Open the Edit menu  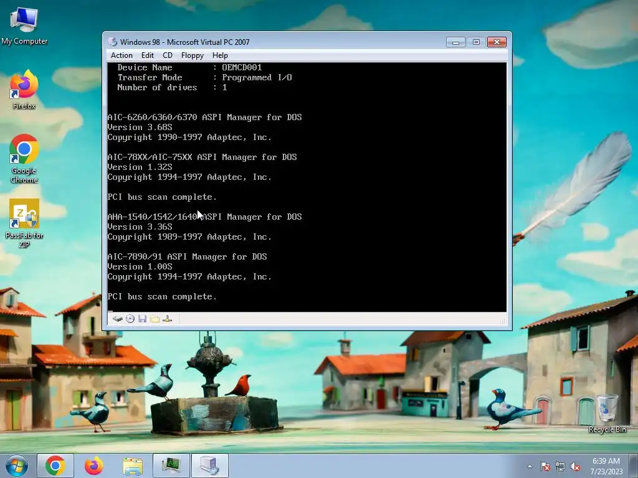(147, 55)
